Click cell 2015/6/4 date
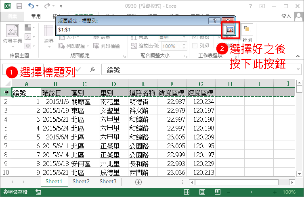Image resolution: width=304 pixels, height=197 pixels. (x=55, y=137)
